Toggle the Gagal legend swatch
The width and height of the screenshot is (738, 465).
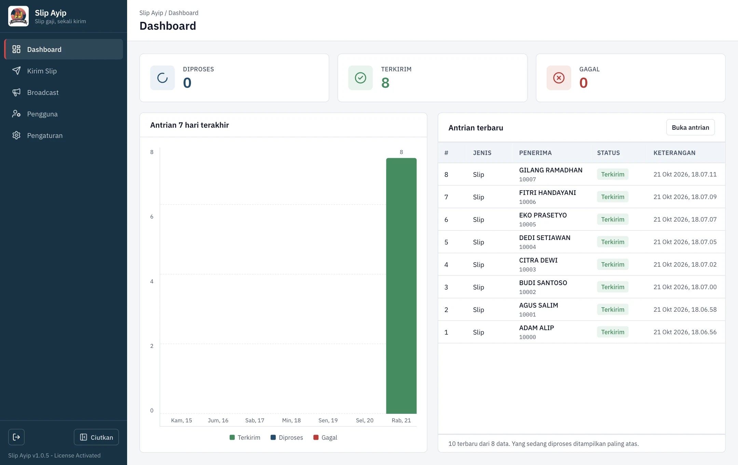click(x=316, y=437)
